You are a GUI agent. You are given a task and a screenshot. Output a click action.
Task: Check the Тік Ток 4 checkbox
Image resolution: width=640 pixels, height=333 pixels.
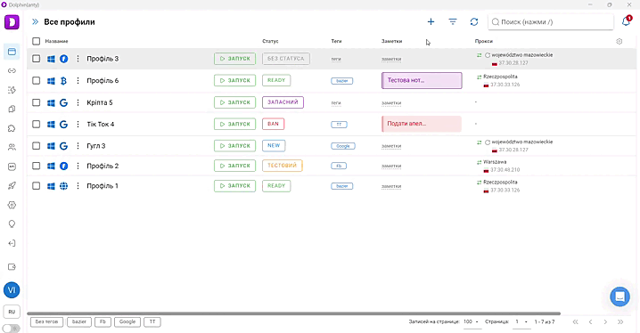click(37, 124)
